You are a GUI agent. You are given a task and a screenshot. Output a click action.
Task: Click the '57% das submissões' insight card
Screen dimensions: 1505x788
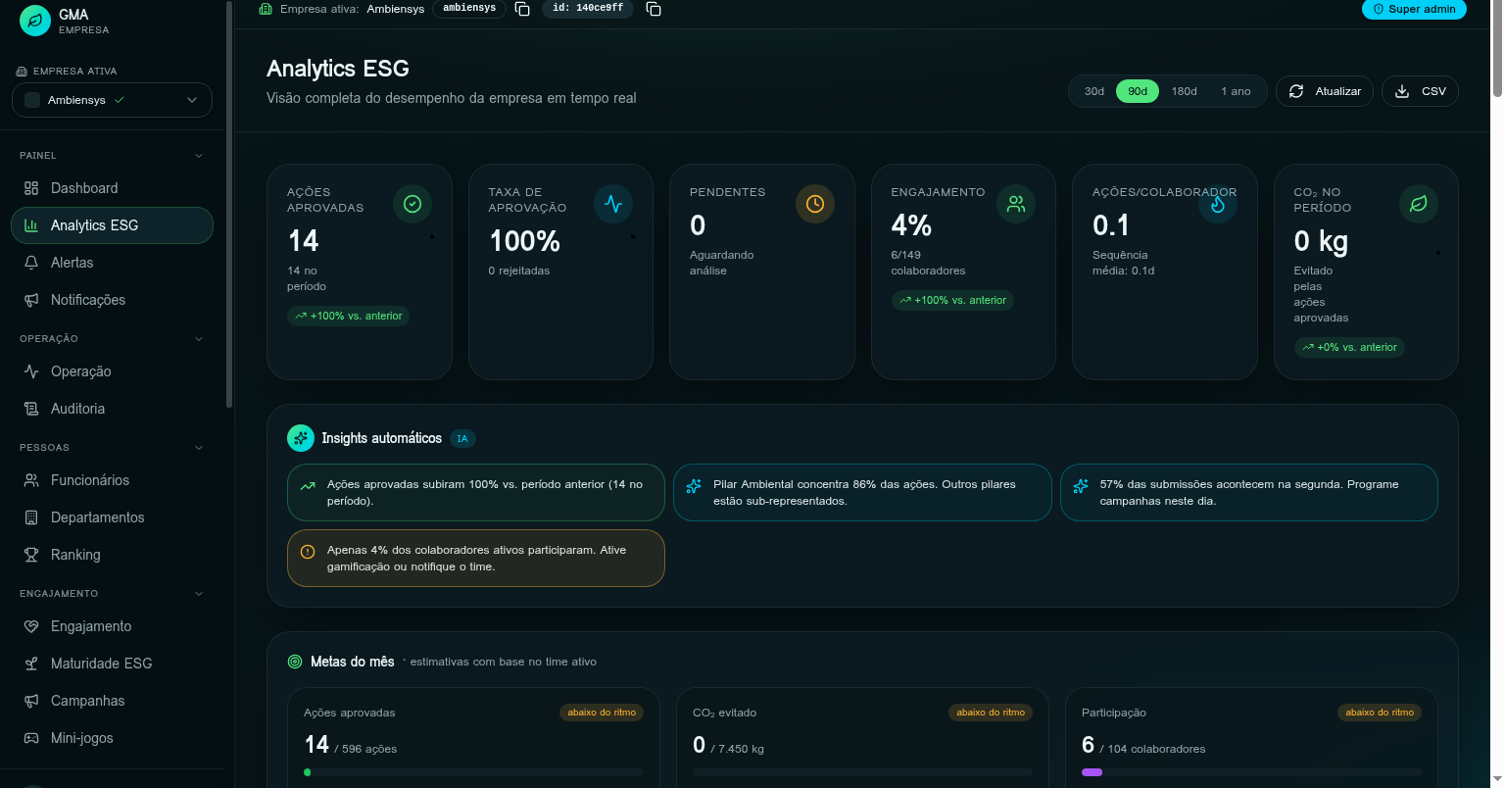(x=1249, y=492)
